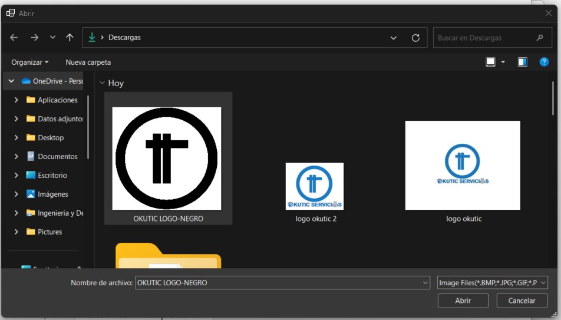Open recent locations dropdown arrow

[52, 38]
